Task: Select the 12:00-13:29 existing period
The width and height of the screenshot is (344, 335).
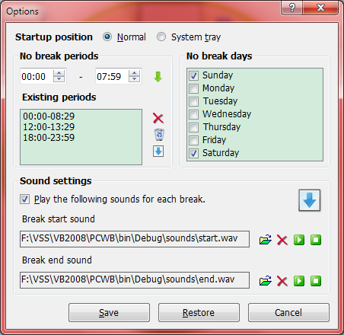Action: coord(49,126)
